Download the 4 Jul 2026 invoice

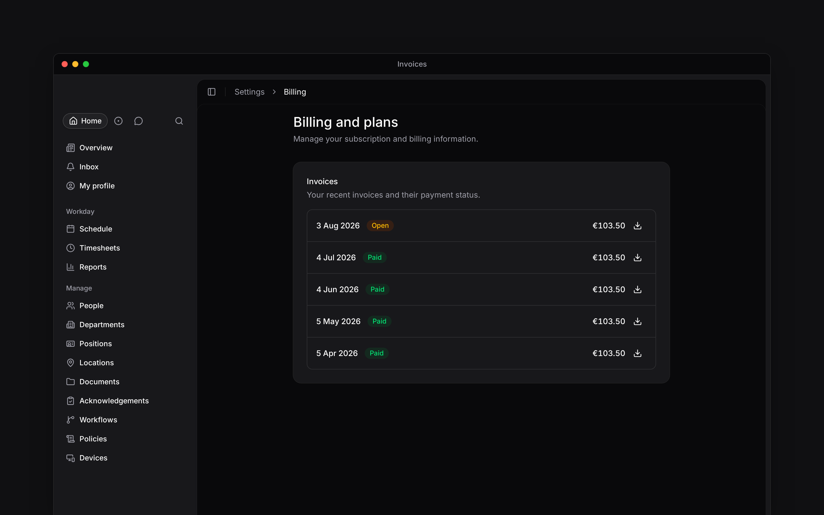637,257
